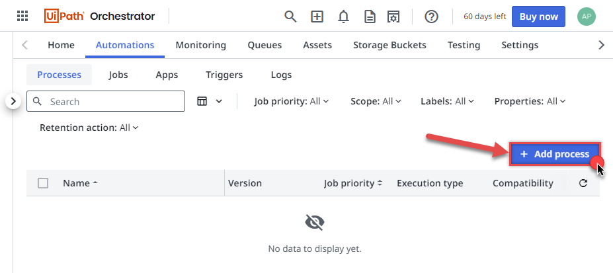The height and width of the screenshot is (273, 613).
Task: Open the Scope filter dropdown
Action: (376, 102)
